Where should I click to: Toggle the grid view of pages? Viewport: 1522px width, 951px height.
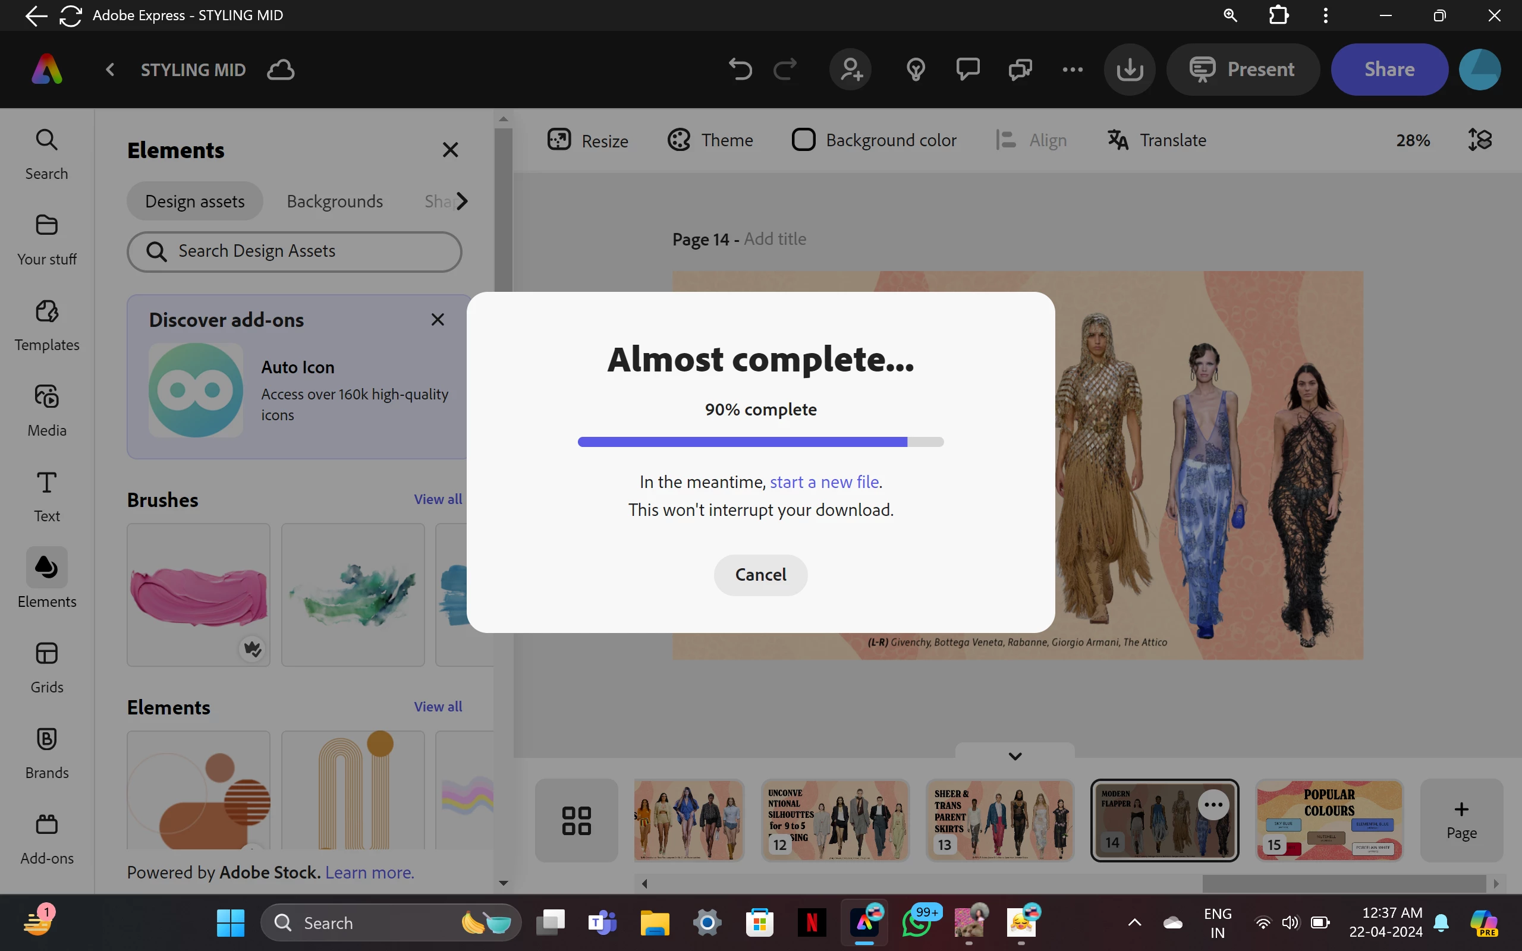(576, 820)
